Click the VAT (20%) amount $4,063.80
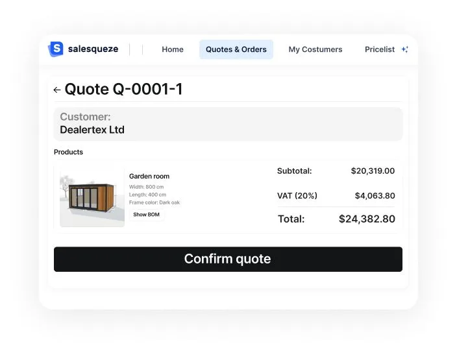The width and height of the screenshot is (457, 353). (x=375, y=196)
